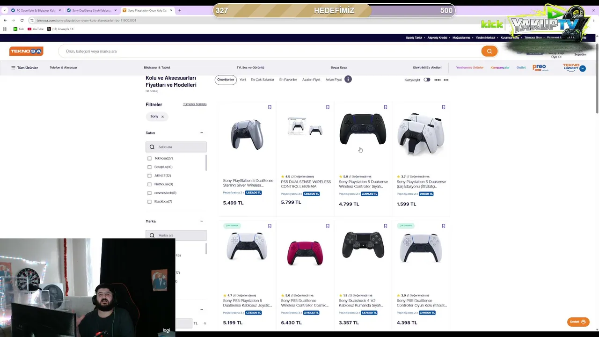
Task: Collapse the Marka filter section
Action: [202, 221]
